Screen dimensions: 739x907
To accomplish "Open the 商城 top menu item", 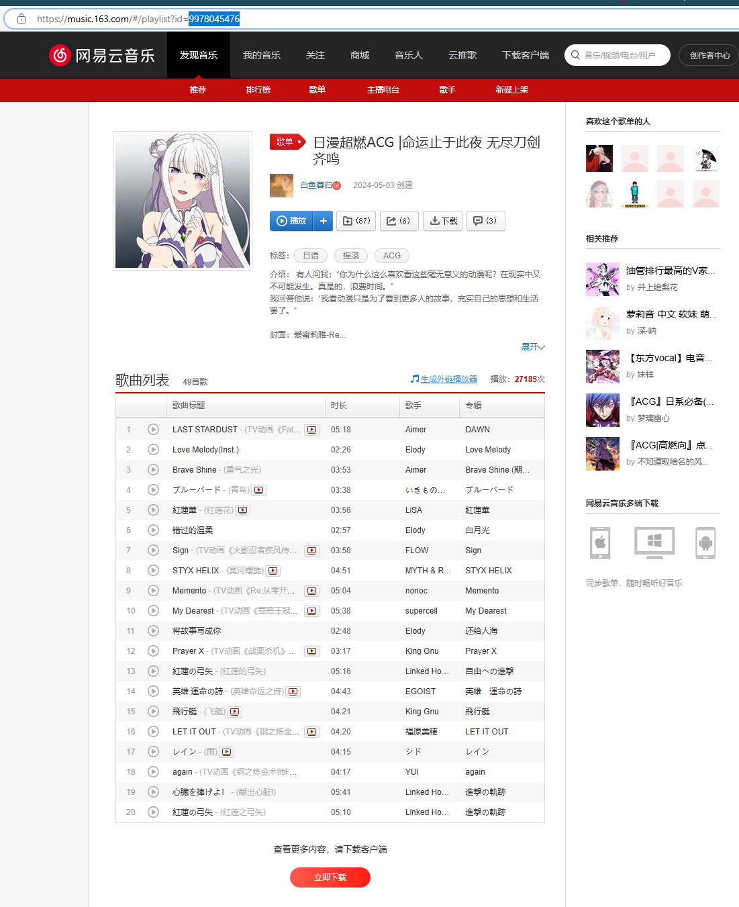I will coord(360,55).
